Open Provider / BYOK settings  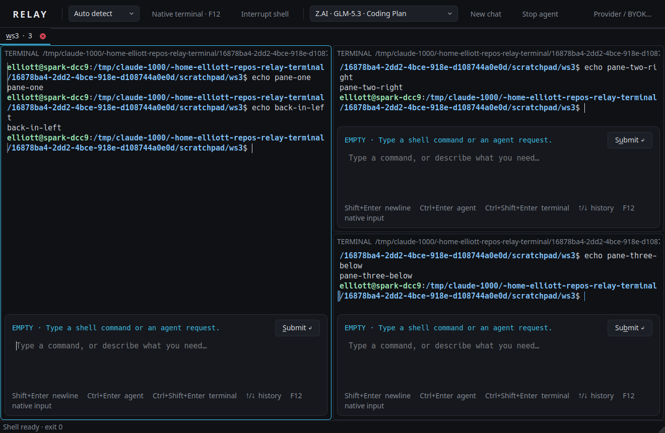tap(623, 14)
